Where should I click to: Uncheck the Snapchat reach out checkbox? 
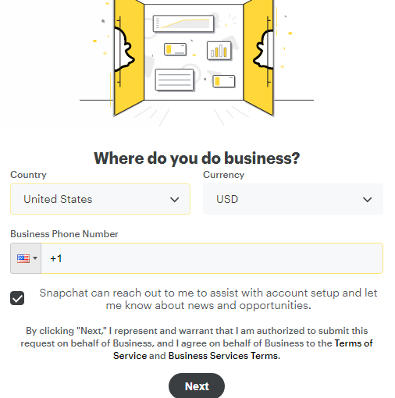pyautogui.click(x=17, y=298)
